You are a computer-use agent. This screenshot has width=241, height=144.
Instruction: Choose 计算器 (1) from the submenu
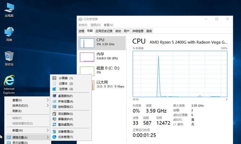point(66,78)
